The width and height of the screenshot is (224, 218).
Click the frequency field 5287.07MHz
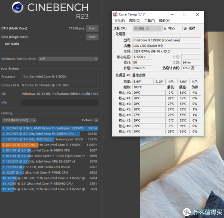point(167,52)
